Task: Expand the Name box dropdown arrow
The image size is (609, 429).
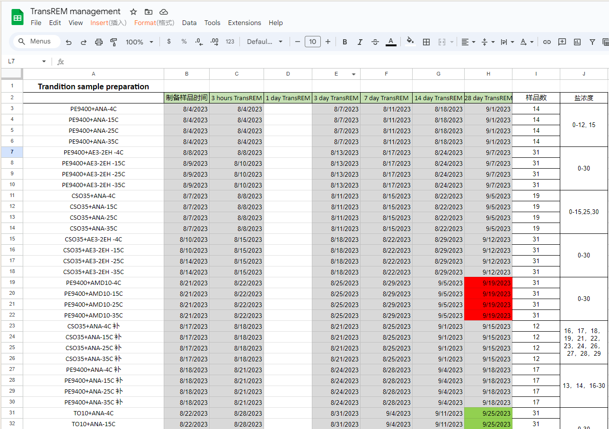Action: (x=44, y=61)
